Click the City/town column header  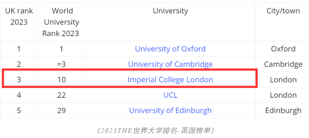tap(283, 11)
